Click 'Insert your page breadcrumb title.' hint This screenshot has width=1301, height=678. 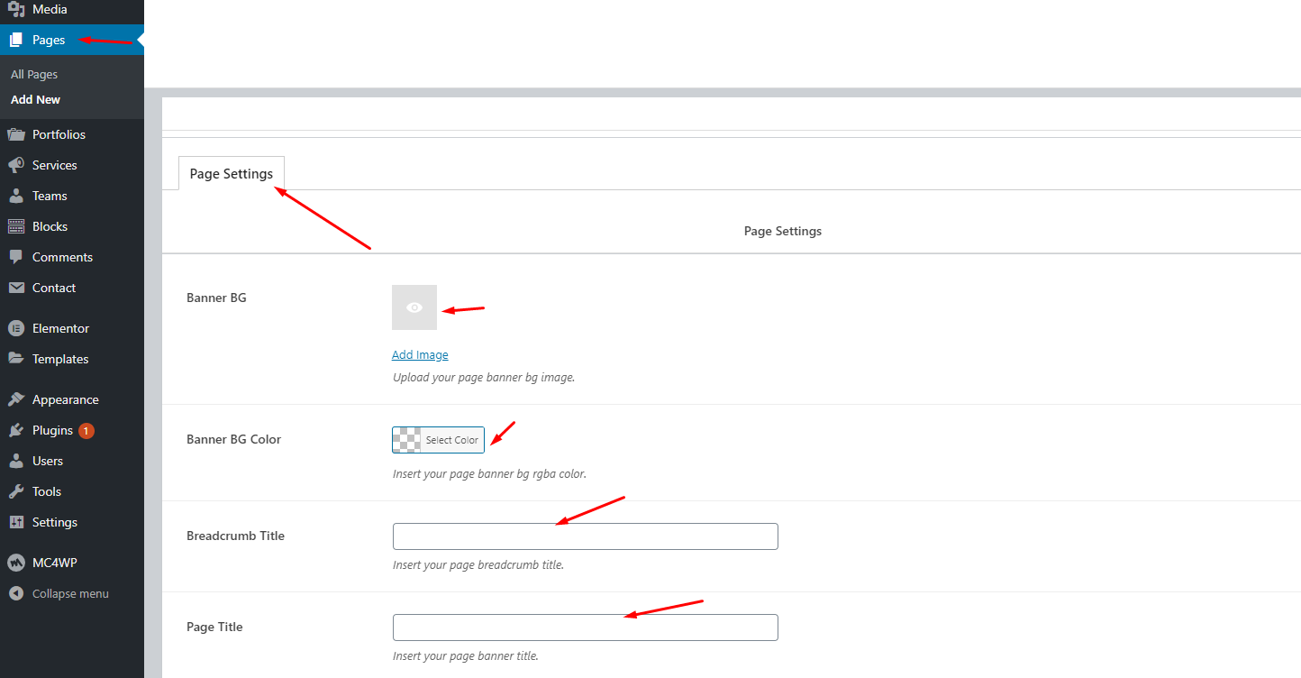478,565
